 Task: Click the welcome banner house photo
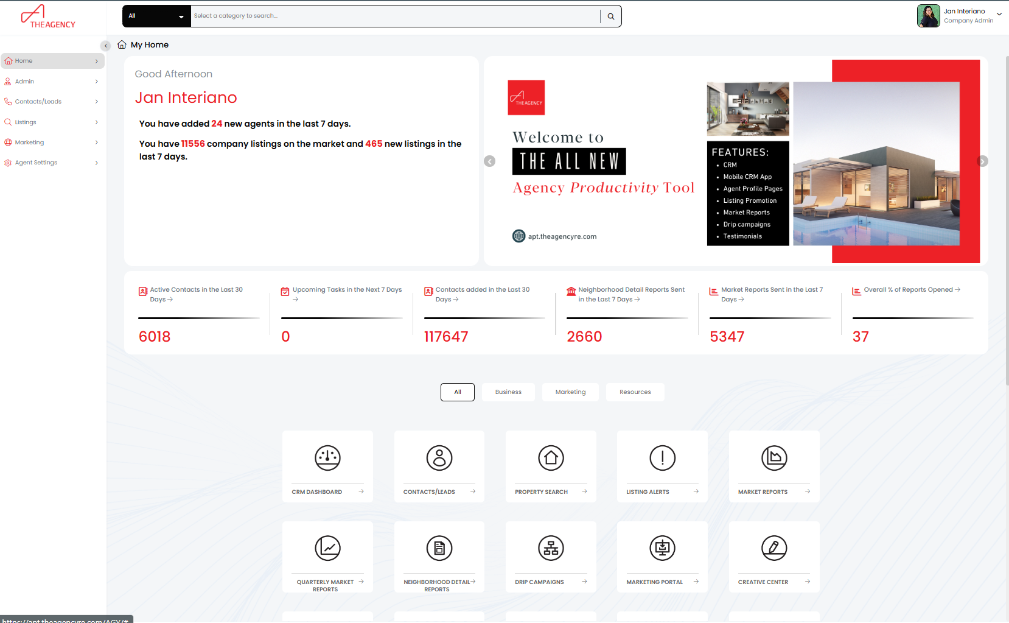point(876,164)
